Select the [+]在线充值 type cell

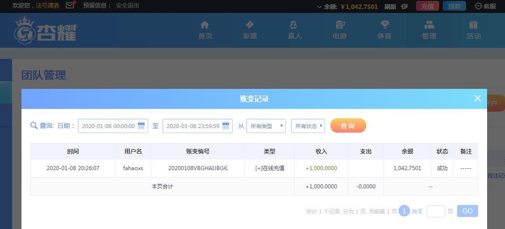coord(270,168)
